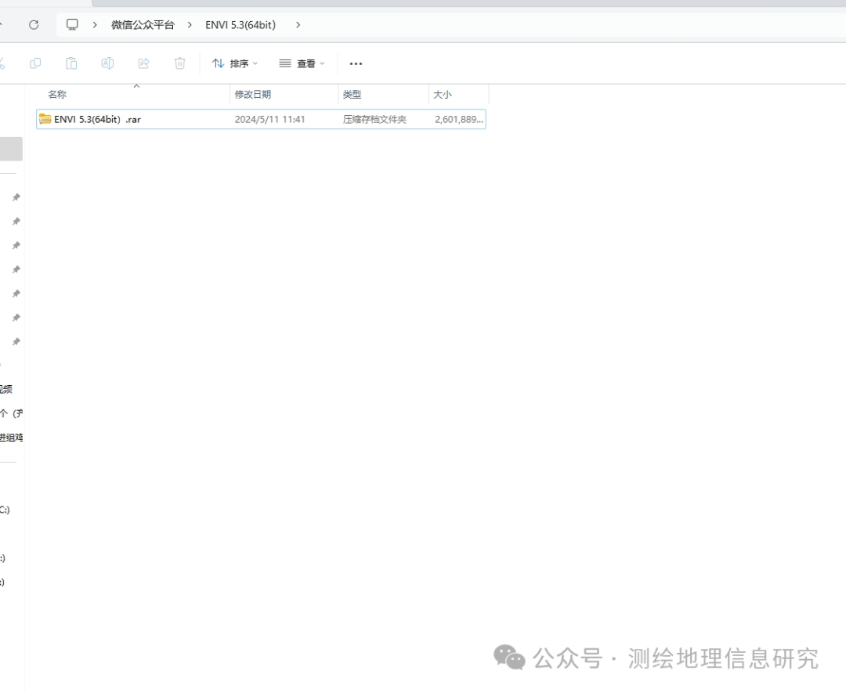The width and height of the screenshot is (846, 692).
Task: Select the C: drive in the sidebar
Action: pos(6,510)
